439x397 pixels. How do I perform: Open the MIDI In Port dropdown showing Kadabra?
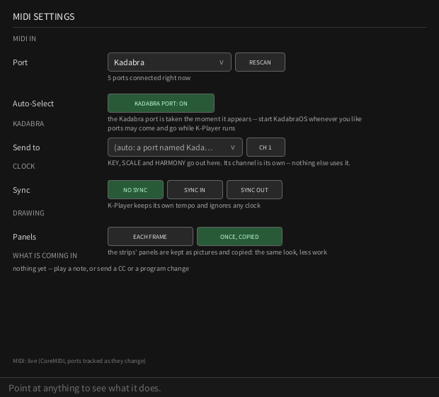(169, 62)
